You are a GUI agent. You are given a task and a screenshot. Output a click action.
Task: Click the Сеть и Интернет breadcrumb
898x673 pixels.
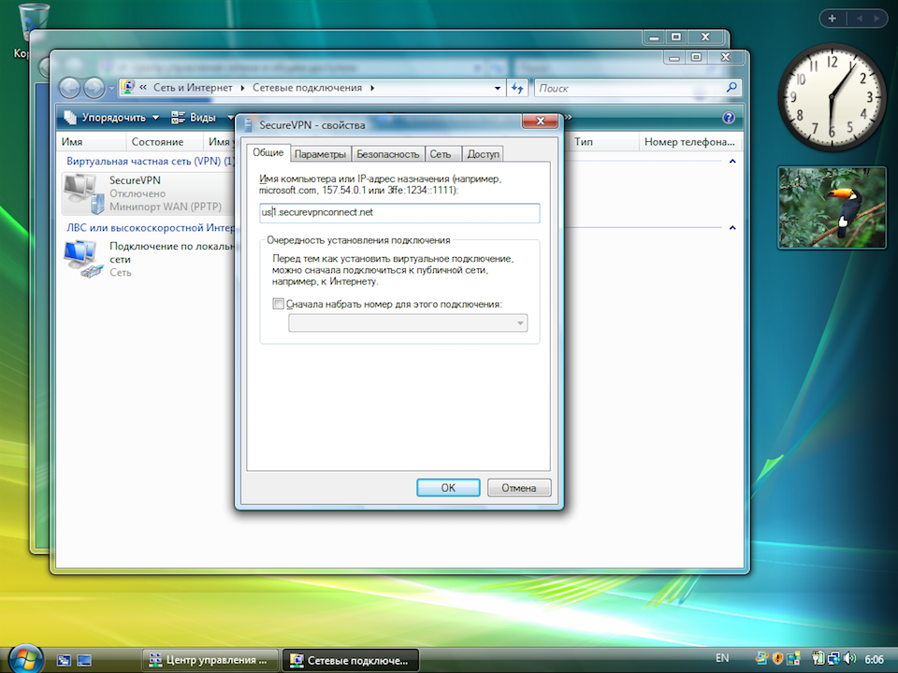(193, 88)
